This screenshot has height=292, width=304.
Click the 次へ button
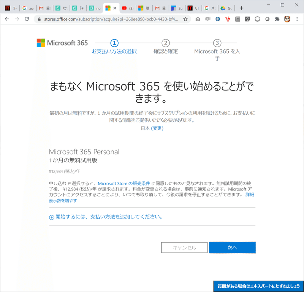click(232, 248)
